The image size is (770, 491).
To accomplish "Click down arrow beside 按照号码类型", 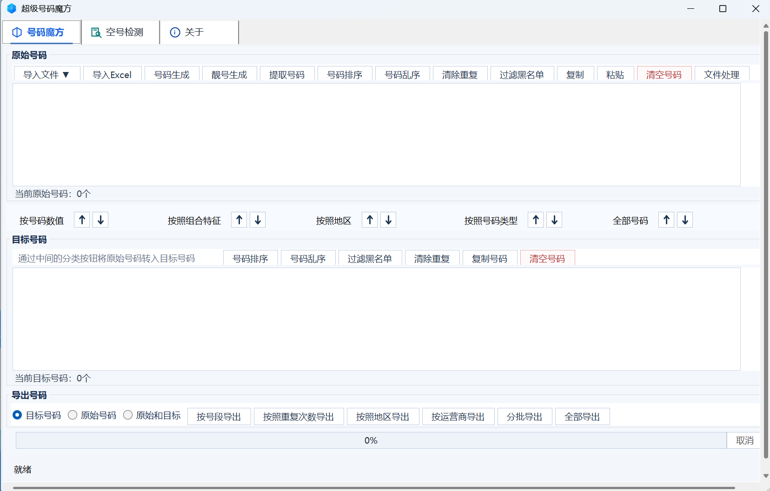I will pyautogui.click(x=554, y=220).
